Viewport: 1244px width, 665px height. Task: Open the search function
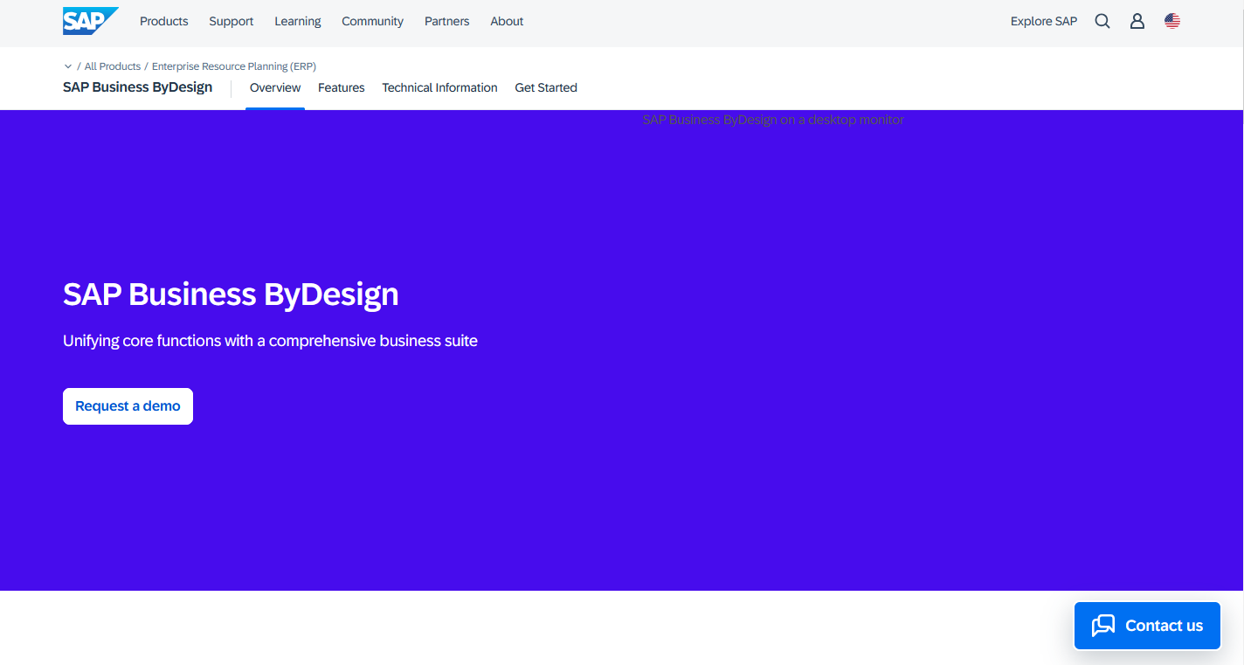tap(1102, 20)
